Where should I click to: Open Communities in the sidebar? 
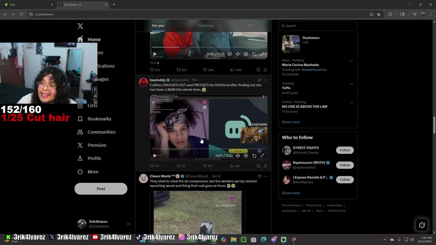tap(96, 132)
